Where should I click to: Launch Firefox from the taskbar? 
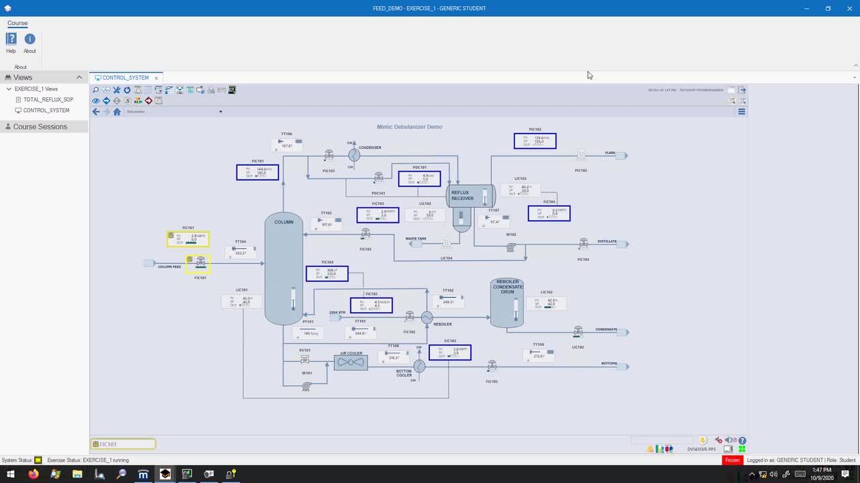click(33, 474)
